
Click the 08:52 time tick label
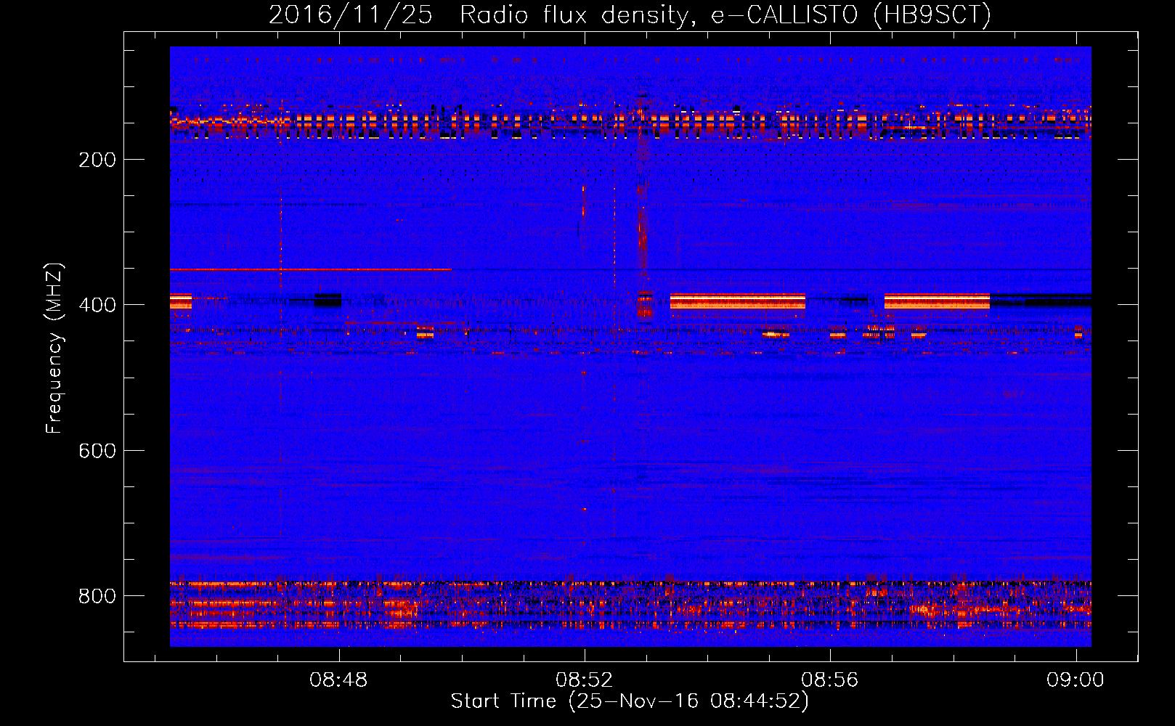[x=585, y=680]
